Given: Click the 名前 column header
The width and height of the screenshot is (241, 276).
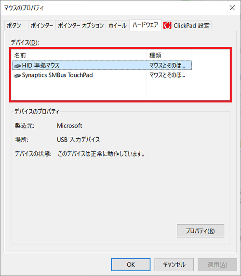Looking at the screenshot, I should 79,55.
